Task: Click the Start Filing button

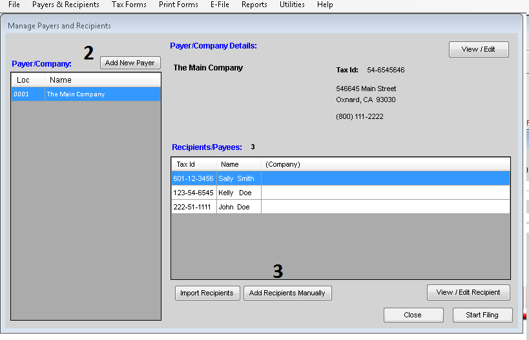Action: tap(482, 315)
